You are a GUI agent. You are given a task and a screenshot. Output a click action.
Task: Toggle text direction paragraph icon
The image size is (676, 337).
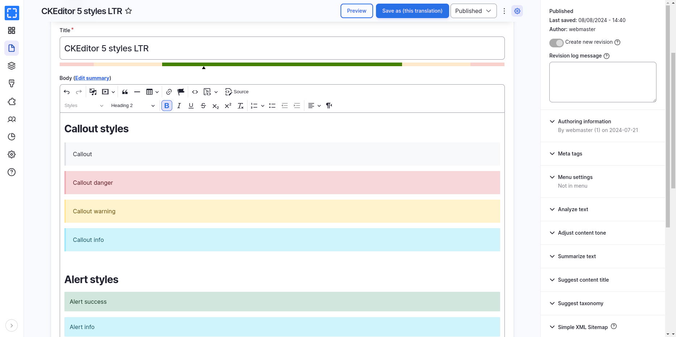point(329,106)
